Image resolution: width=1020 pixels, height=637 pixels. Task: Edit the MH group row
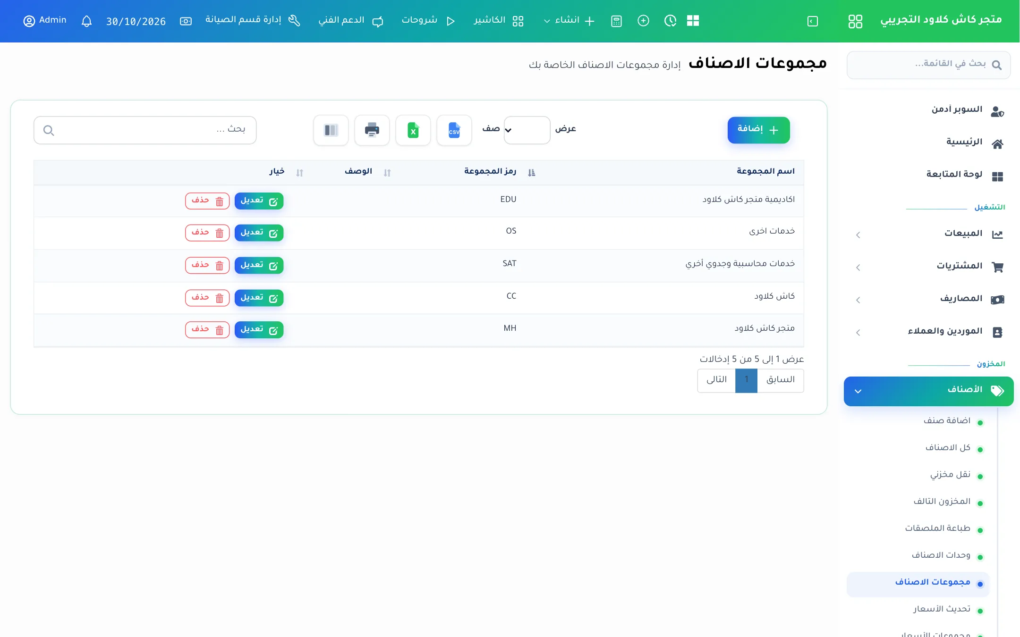point(259,330)
